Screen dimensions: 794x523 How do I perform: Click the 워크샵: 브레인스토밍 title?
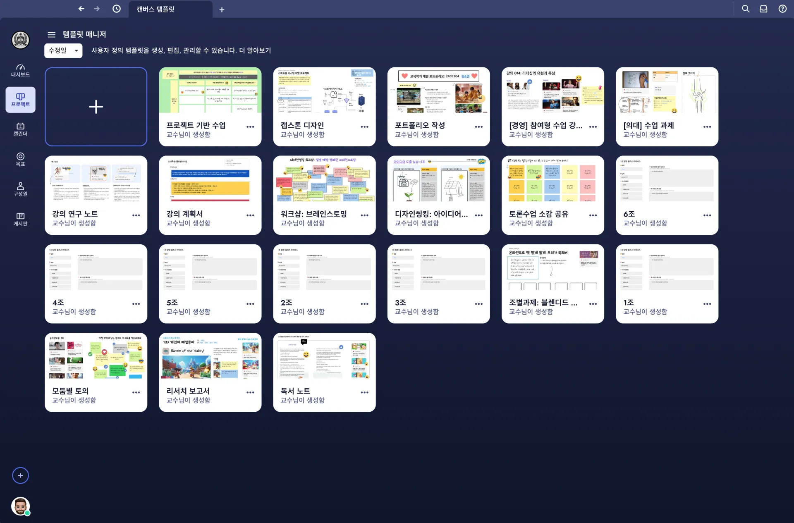tap(313, 214)
